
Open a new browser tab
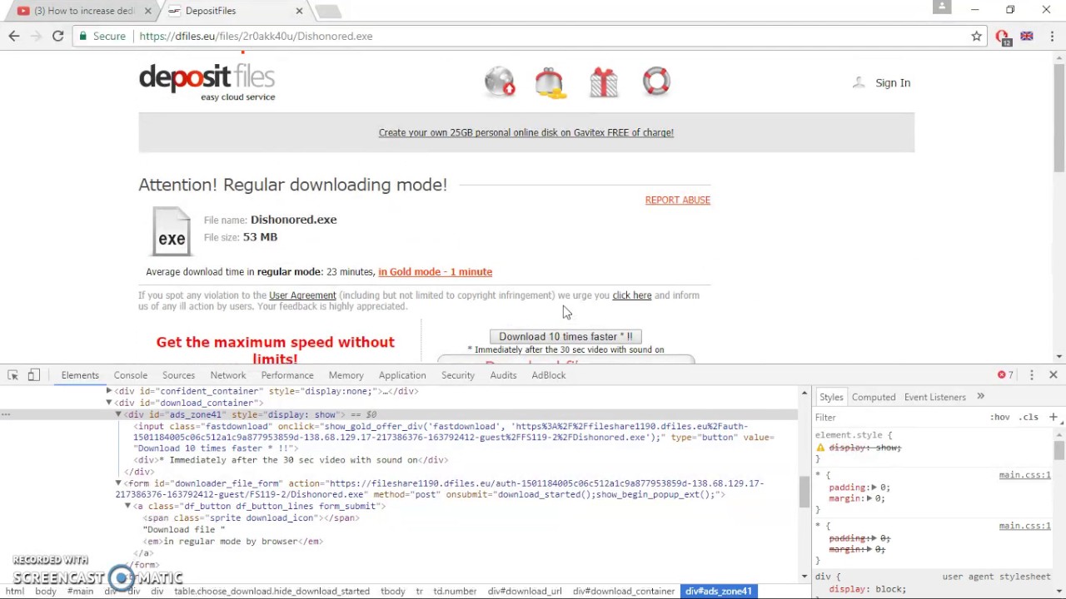pyautogui.click(x=328, y=11)
